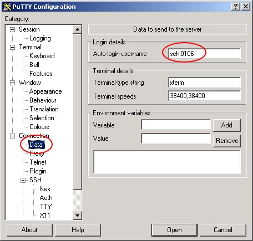Viewport: 253px width, 241px height.
Task: Click the environment Variable input box
Action: click(176, 125)
